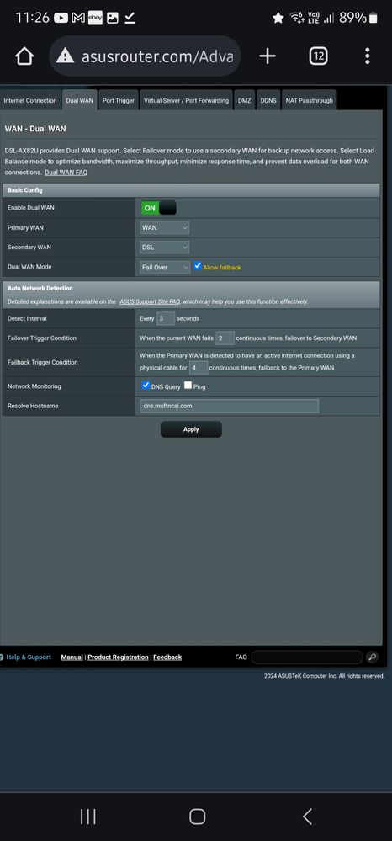392x841 pixels.
Task: Open ASUS Support Site FAQ link
Action: [x=150, y=302]
